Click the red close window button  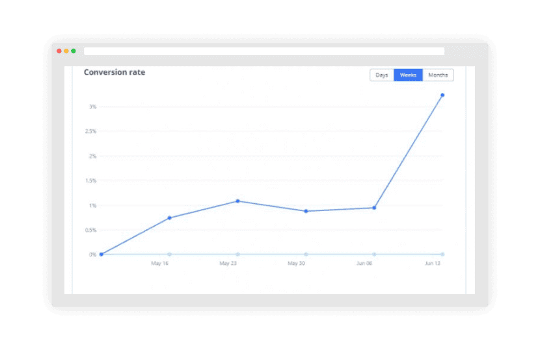pyautogui.click(x=59, y=51)
